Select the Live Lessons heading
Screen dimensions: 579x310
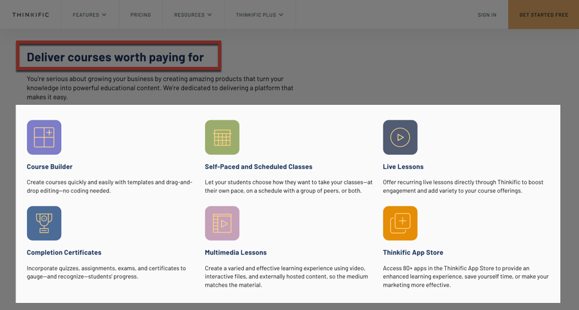coord(403,167)
